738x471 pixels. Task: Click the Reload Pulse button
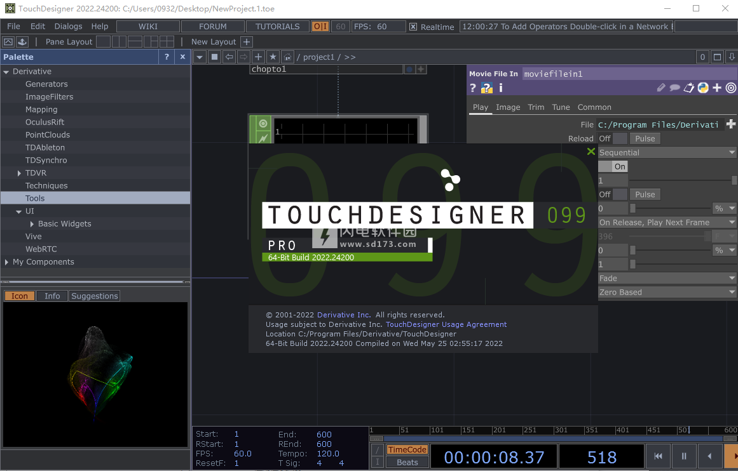coord(645,138)
